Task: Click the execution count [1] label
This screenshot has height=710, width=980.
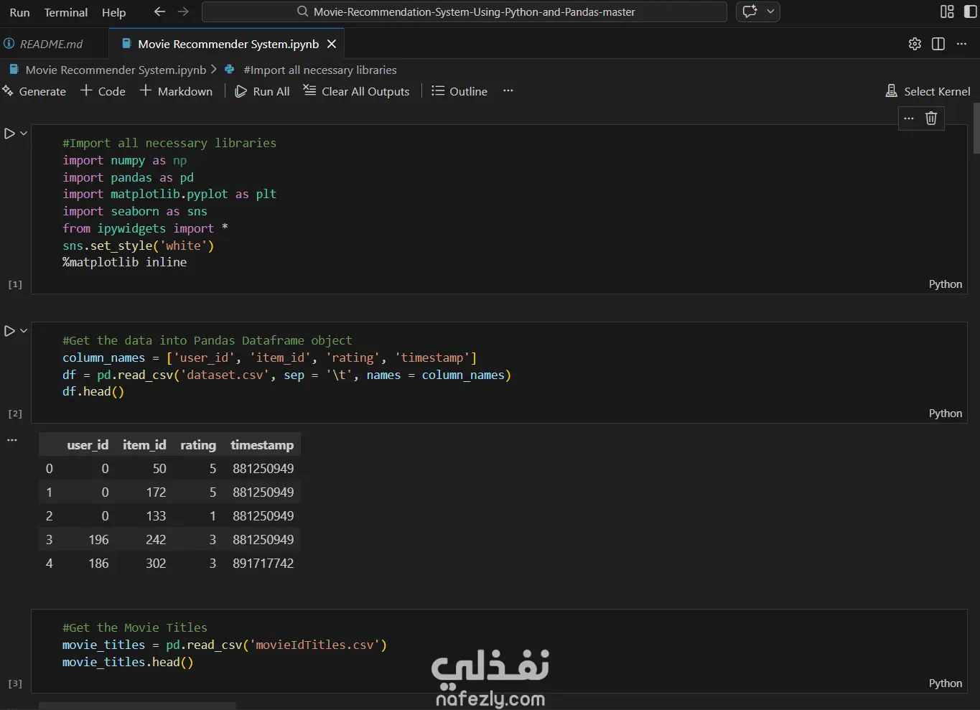Action: tap(15, 285)
